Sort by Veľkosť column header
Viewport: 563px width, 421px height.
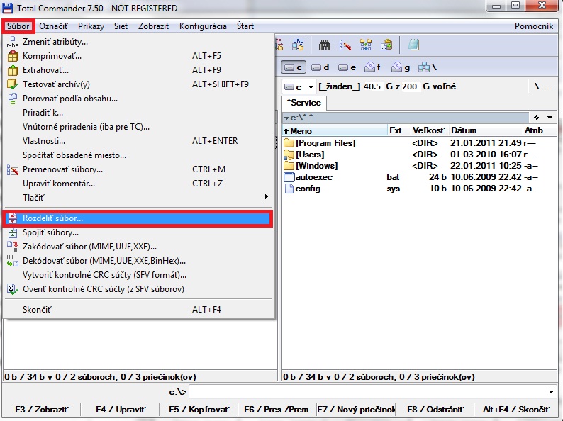[429, 130]
